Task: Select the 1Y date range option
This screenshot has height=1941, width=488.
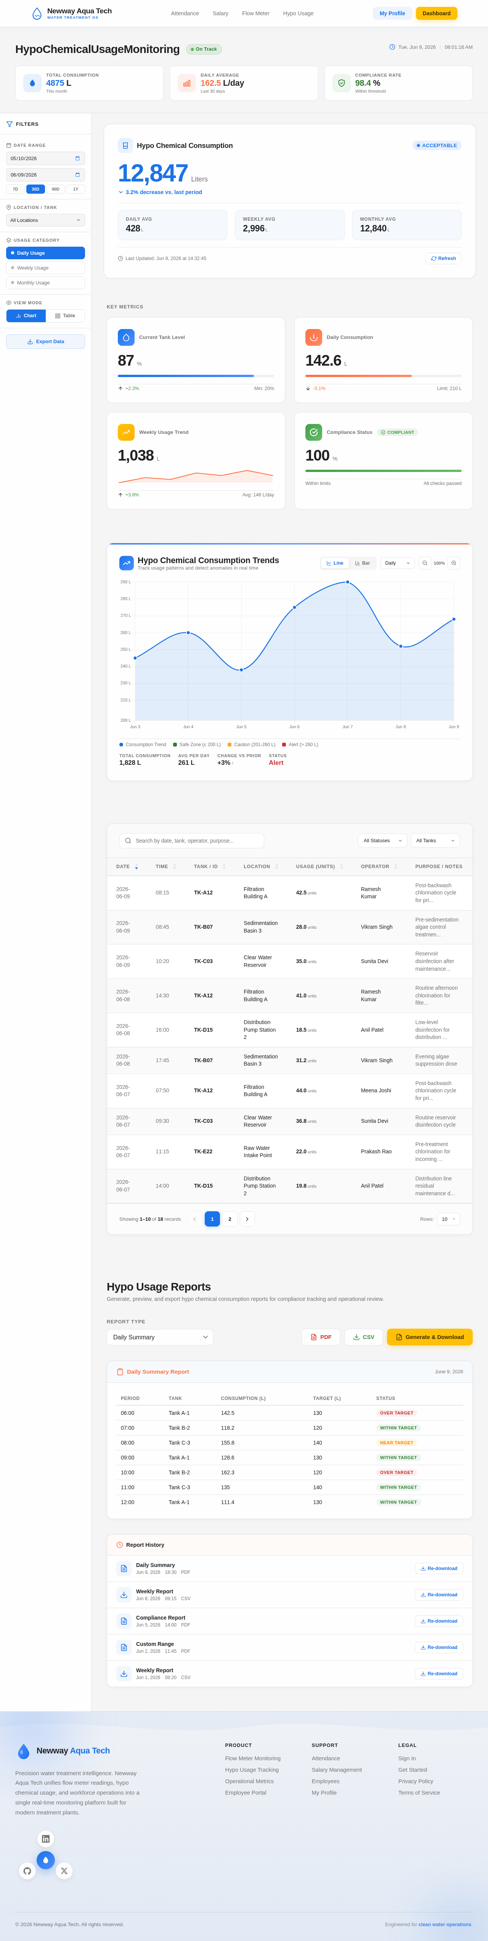Action: (x=75, y=189)
